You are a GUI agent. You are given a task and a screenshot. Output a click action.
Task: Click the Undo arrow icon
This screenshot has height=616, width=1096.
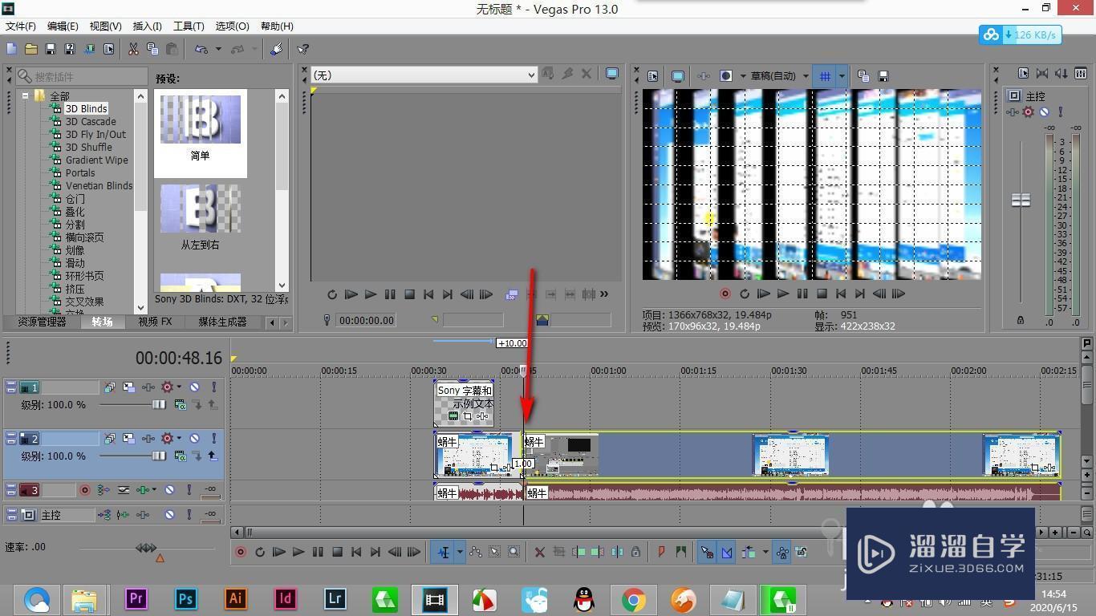pos(201,49)
